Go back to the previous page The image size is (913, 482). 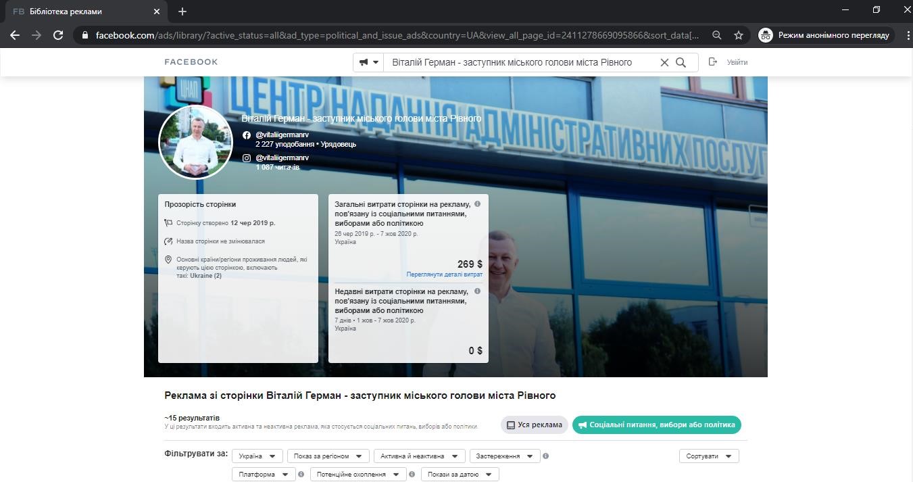[15, 35]
